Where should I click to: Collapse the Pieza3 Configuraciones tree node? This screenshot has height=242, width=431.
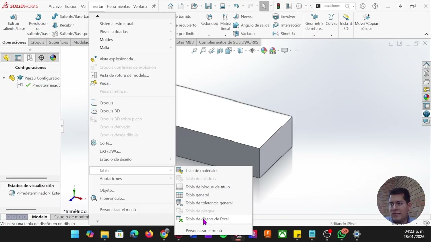[4, 78]
